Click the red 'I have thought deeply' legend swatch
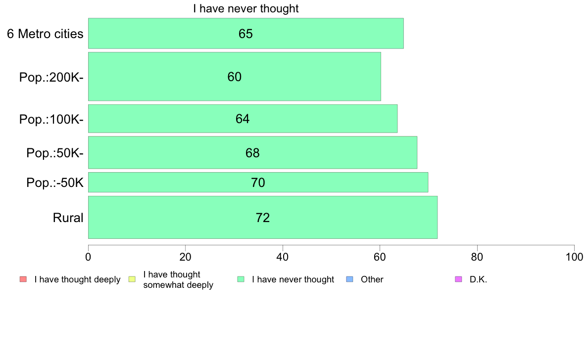The height and width of the screenshot is (364, 588). click(23, 279)
